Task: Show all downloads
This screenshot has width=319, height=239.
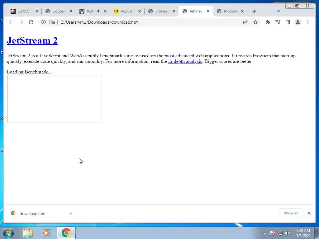Action: [x=291, y=213]
